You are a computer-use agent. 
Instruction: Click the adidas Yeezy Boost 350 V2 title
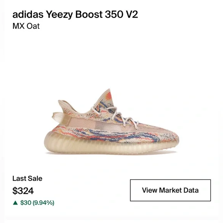pyautogui.click(x=75, y=15)
